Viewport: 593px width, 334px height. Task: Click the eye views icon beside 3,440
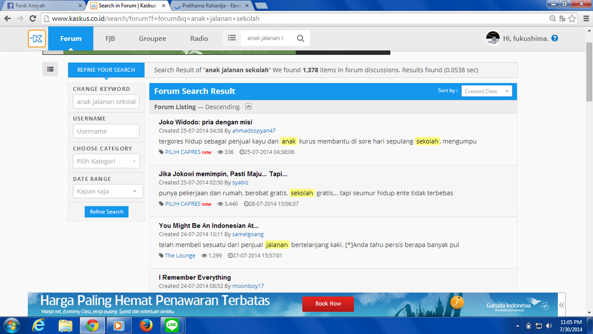click(220, 204)
